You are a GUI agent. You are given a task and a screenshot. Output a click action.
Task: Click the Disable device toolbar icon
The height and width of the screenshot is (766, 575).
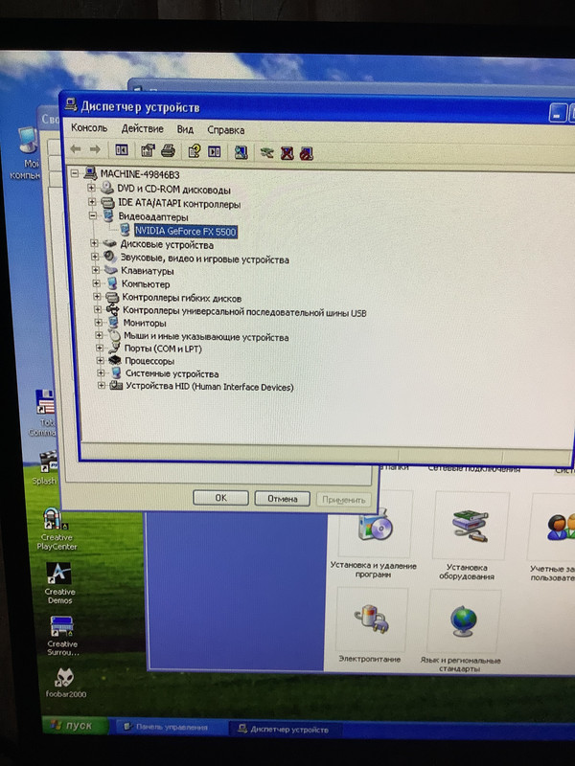[306, 154]
